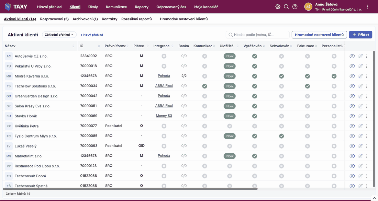378x201 pixels.
Task: Open the Základní přehled view dropdown
Action: coord(59,35)
